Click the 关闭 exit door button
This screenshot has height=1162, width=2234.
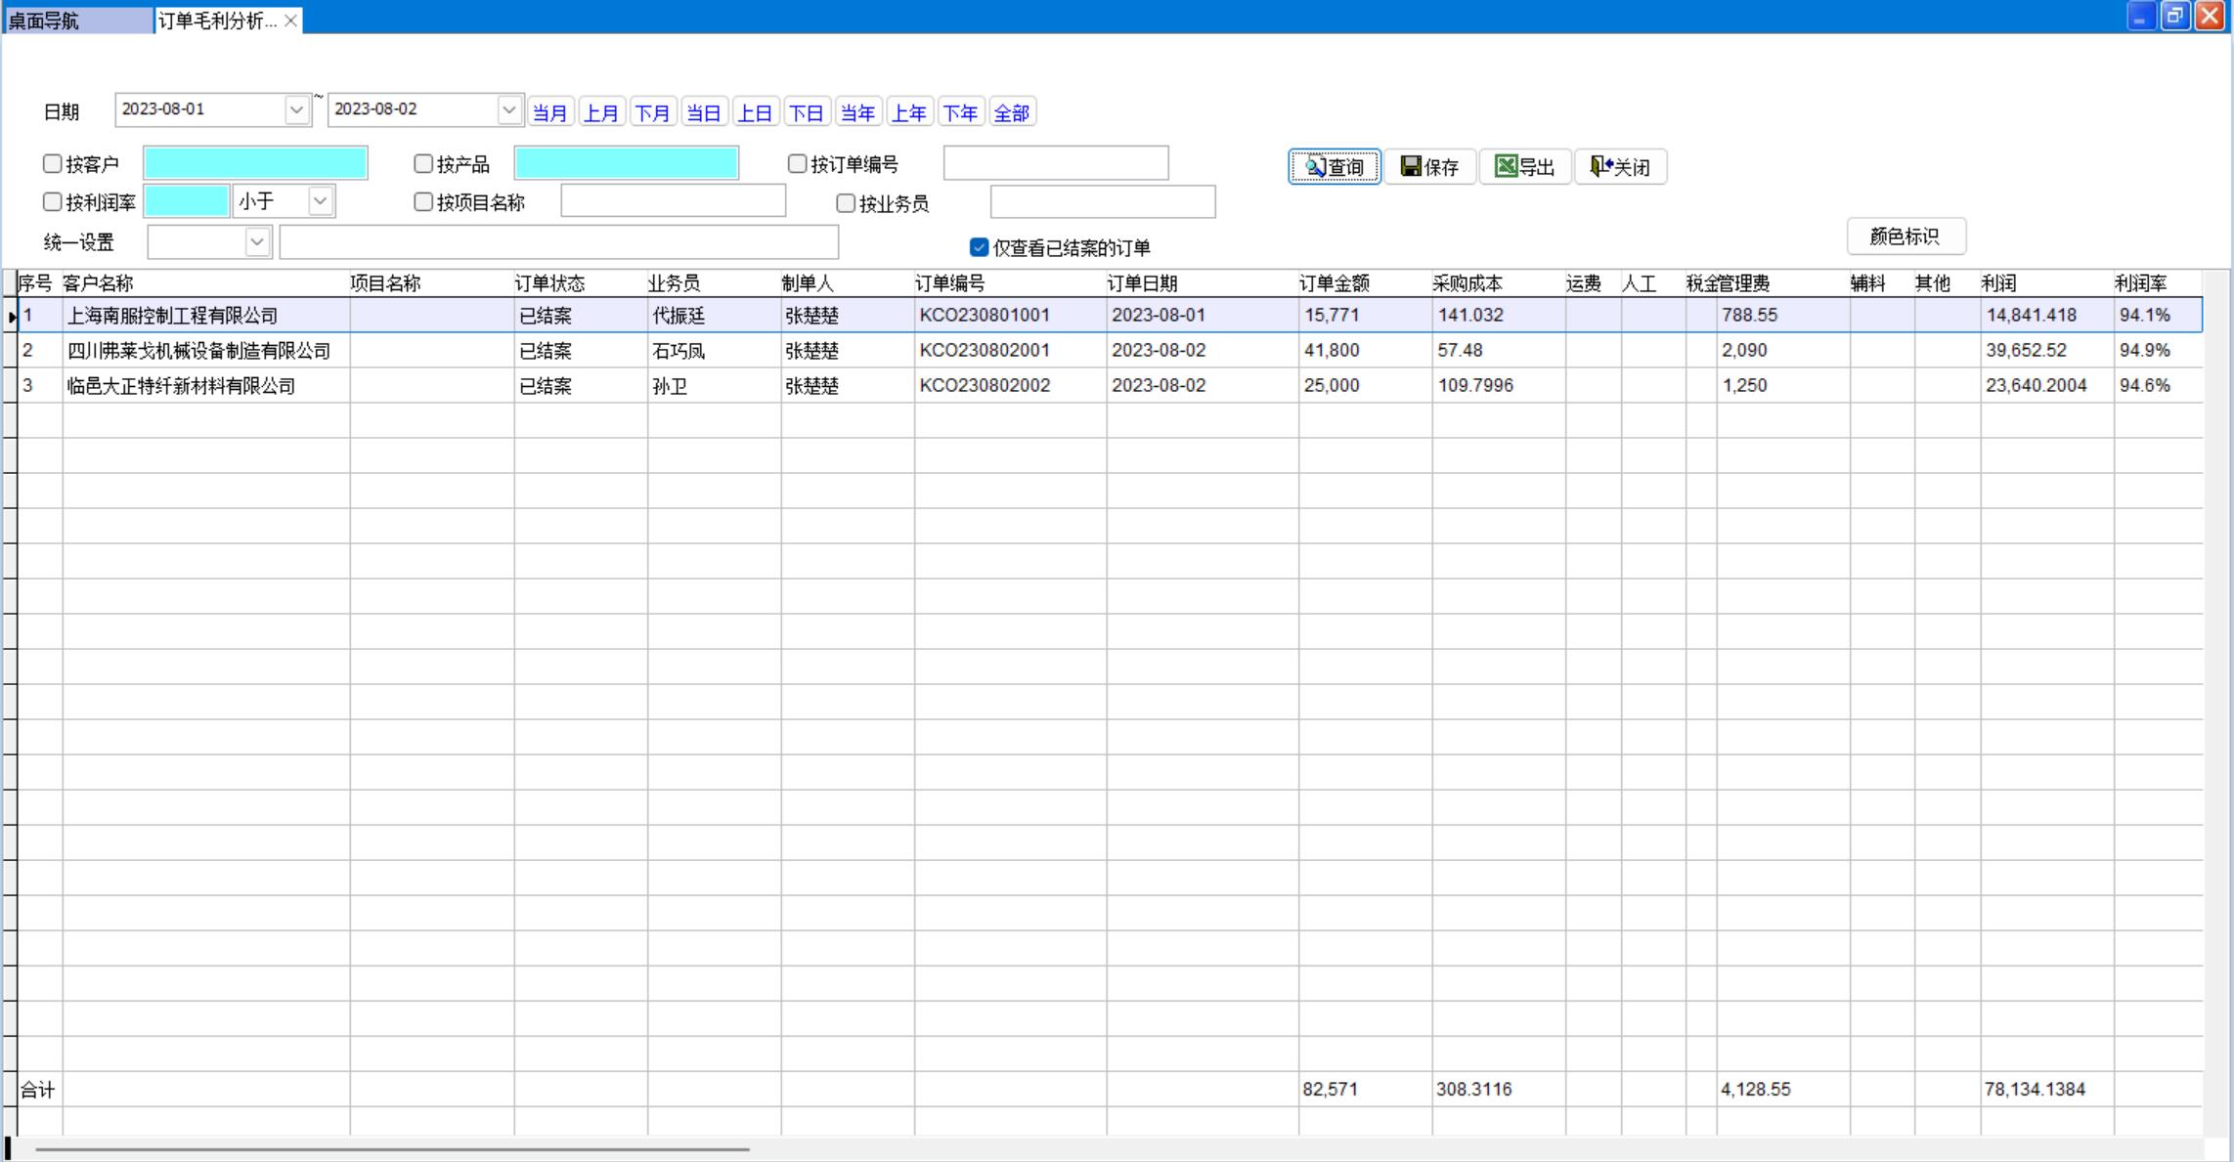(1619, 167)
